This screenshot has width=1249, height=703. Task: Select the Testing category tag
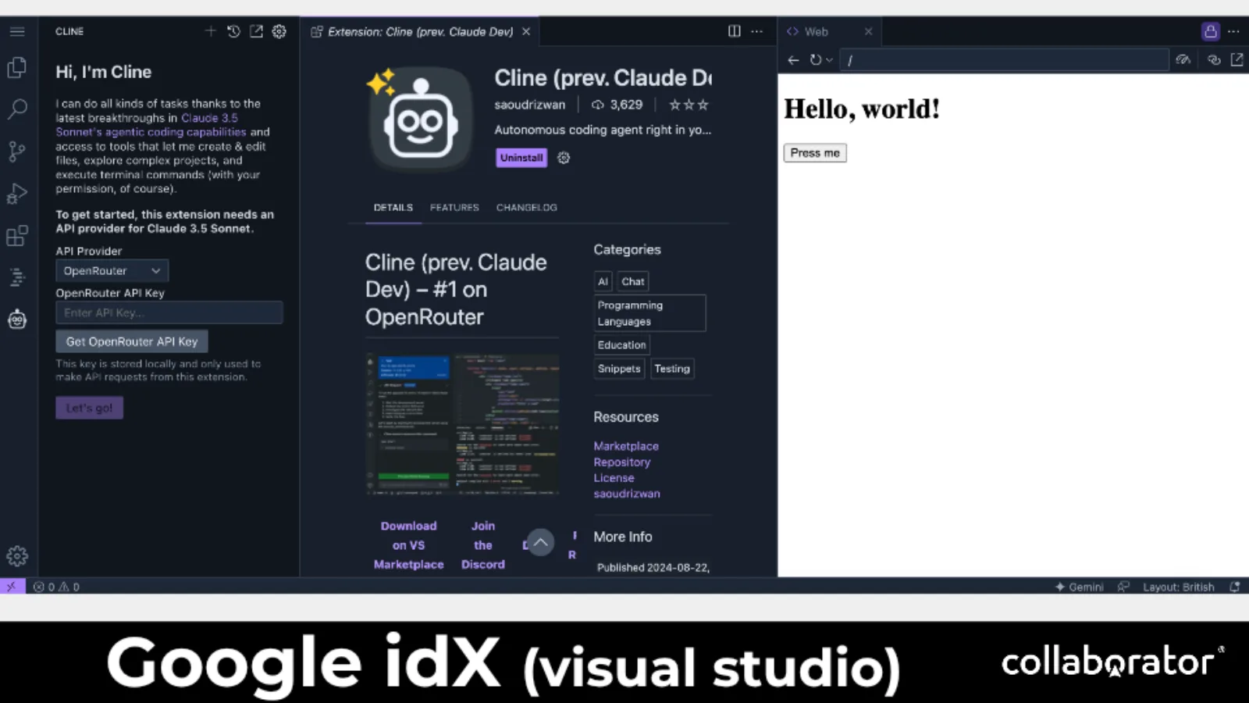672,369
